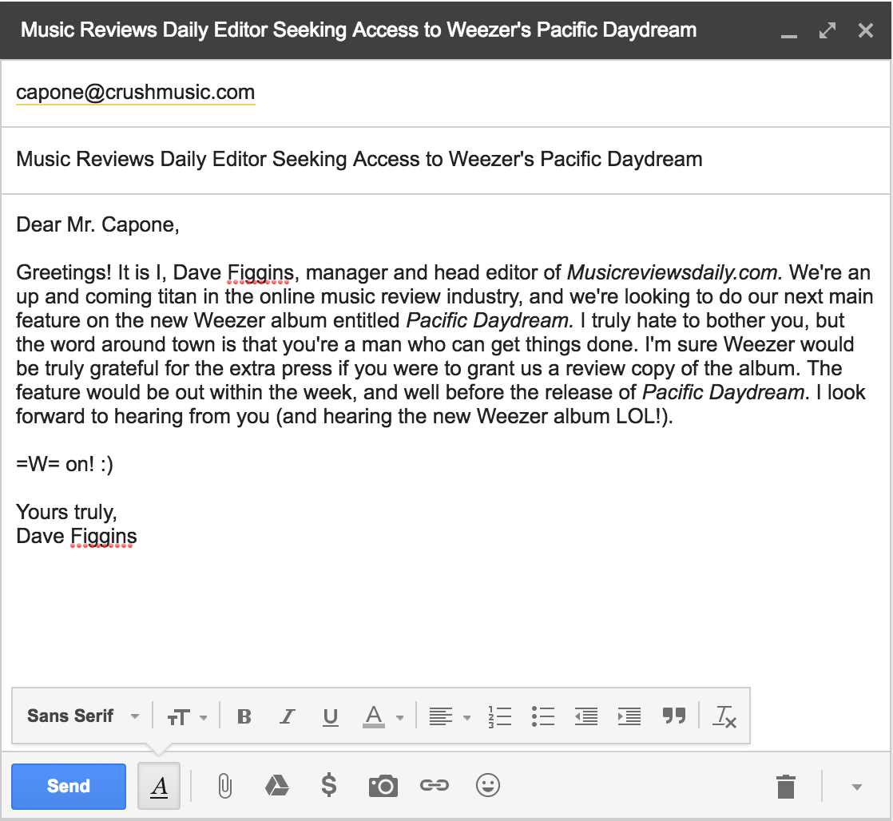Attach files with the paperclip icon
This screenshot has height=821, width=893.
(x=225, y=787)
